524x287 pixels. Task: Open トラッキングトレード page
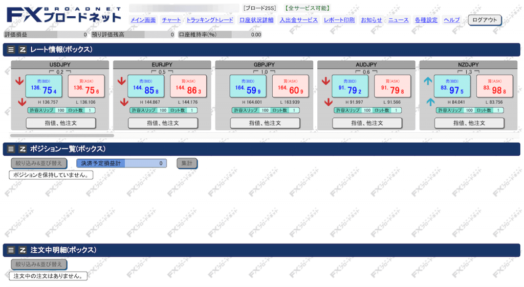tap(210, 20)
